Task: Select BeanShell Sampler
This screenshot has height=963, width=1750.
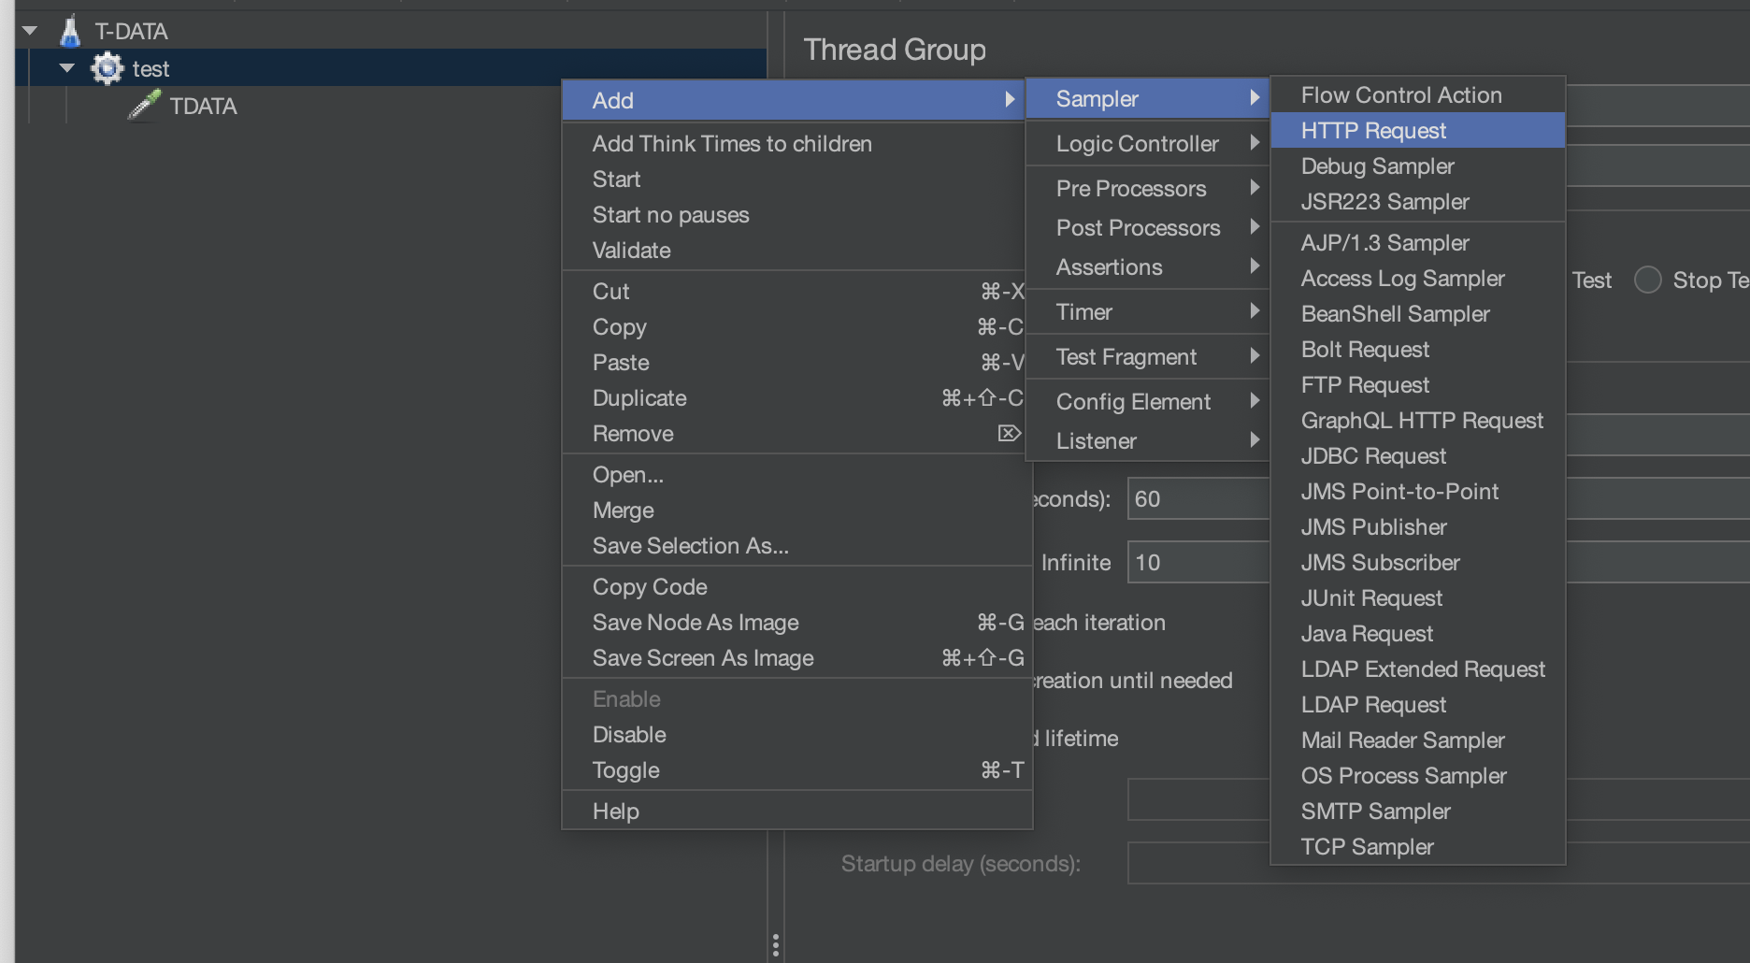Action: tap(1418, 313)
